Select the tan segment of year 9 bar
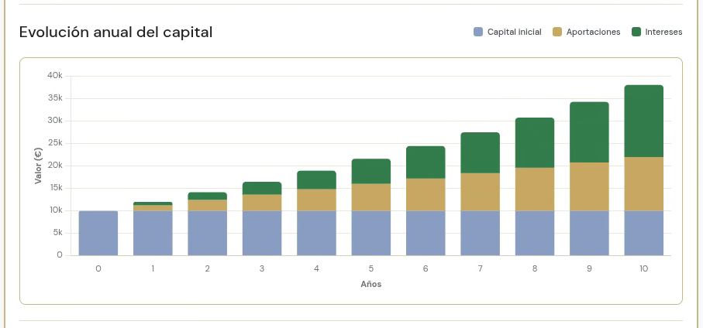Viewport: 703px width, 328px height. coord(589,186)
